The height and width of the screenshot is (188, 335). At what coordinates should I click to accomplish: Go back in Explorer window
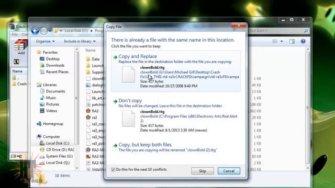click(x=35, y=31)
